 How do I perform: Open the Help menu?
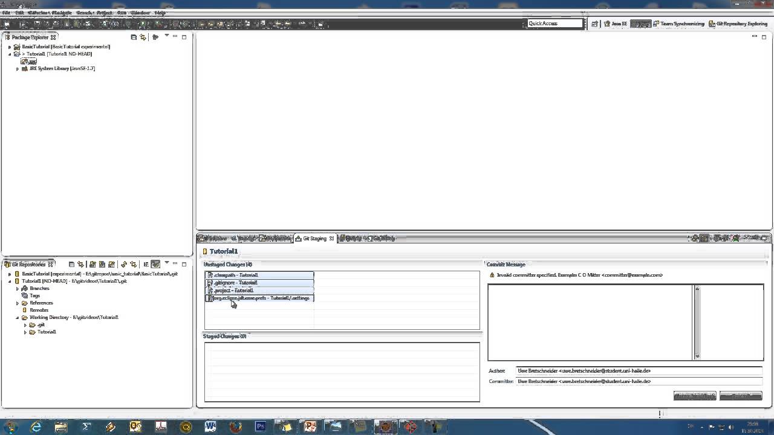pyautogui.click(x=160, y=13)
